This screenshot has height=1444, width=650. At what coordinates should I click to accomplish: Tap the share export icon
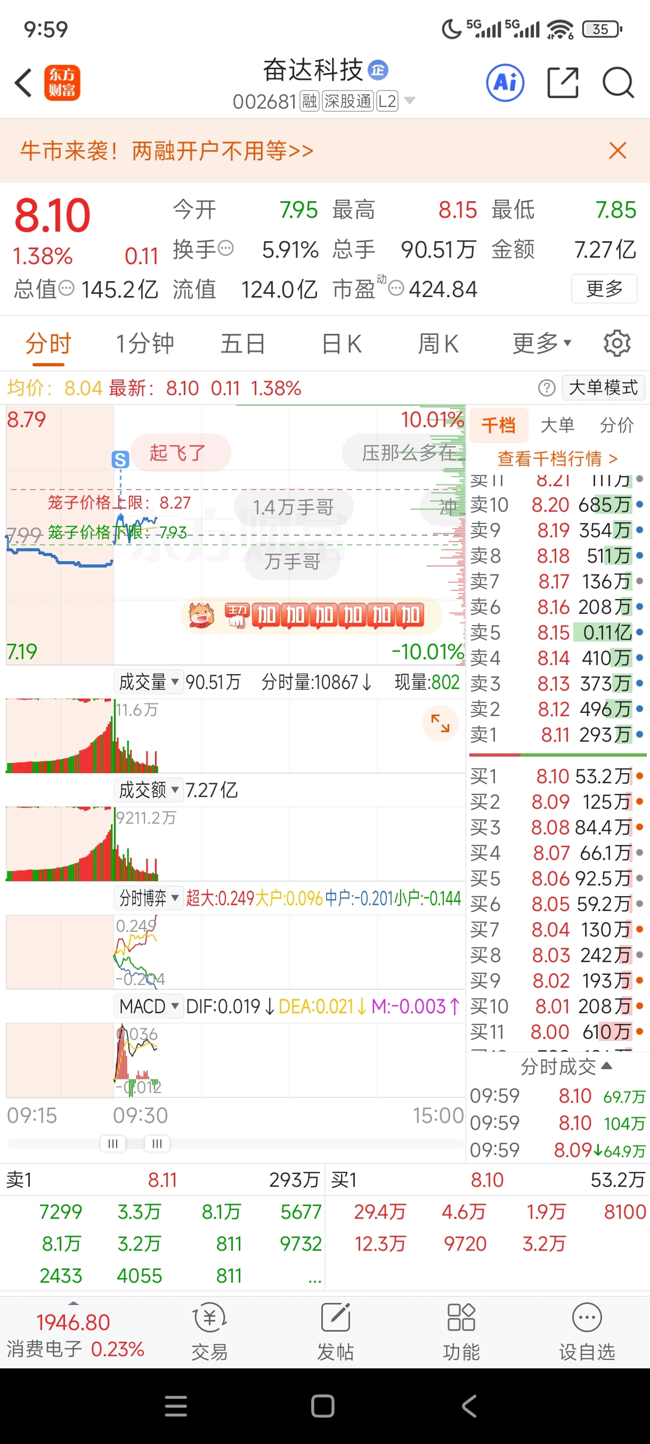[563, 83]
